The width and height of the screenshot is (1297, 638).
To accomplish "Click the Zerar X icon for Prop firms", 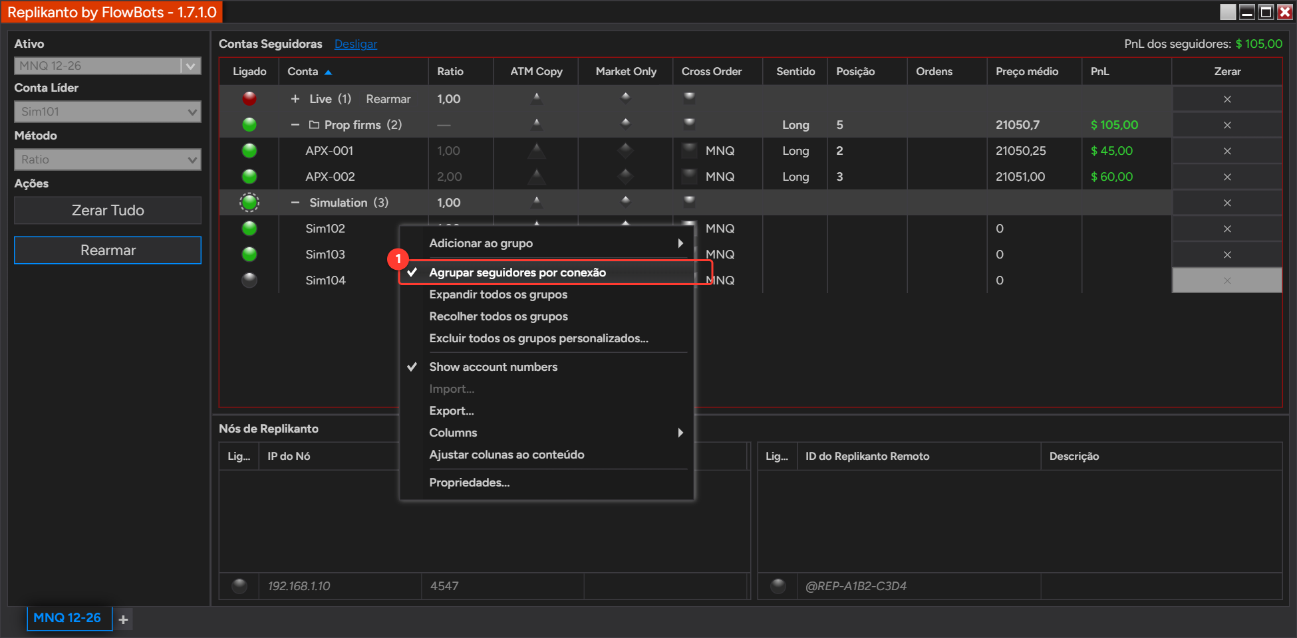I will pos(1227,125).
